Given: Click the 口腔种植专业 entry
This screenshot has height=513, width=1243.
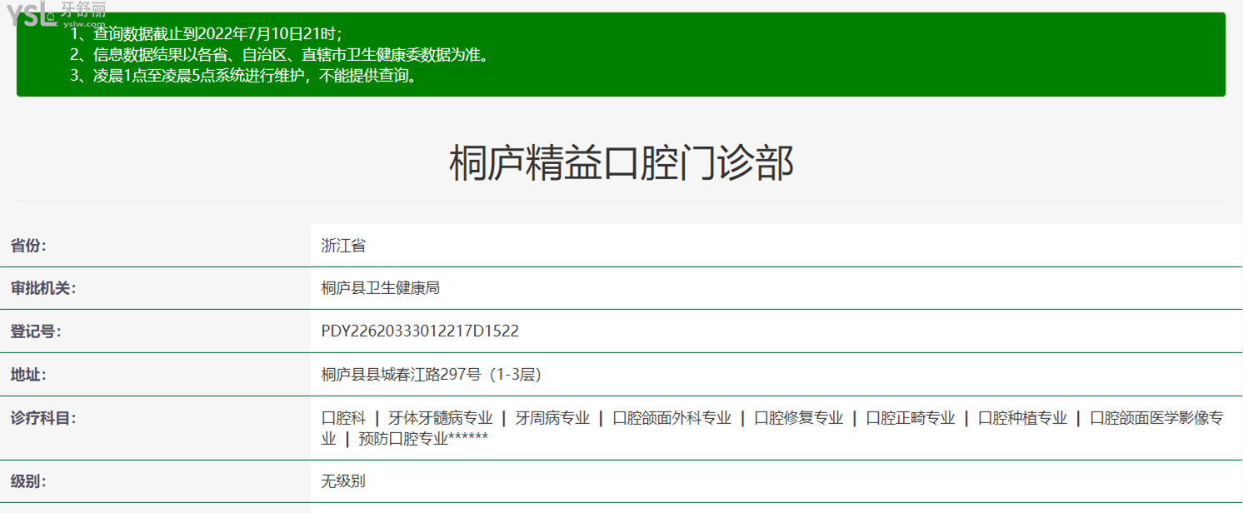Looking at the screenshot, I should point(1022,418).
